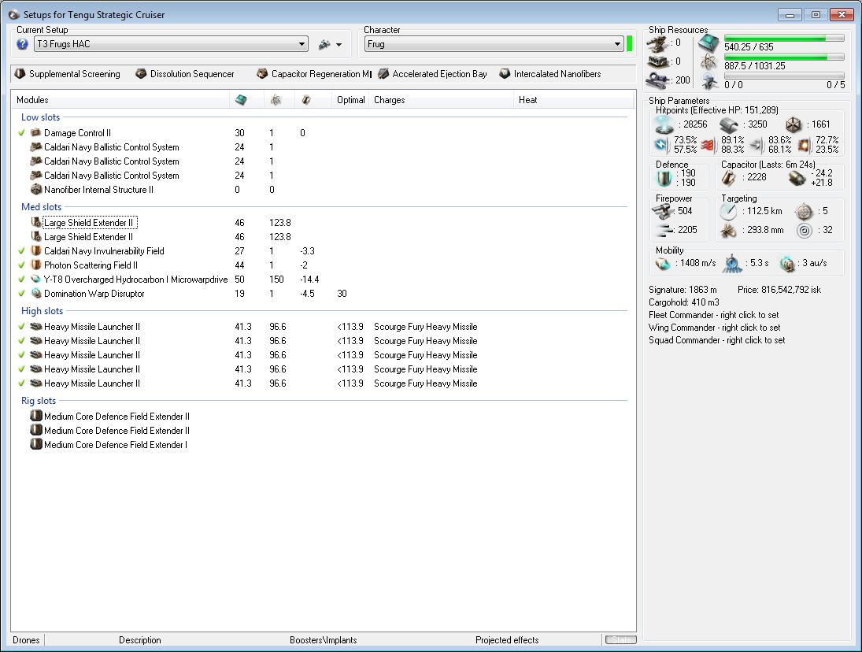Collapse the High slots group header
Image resolution: width=862 pixels, height=652 pixels.
coord(42,310)
